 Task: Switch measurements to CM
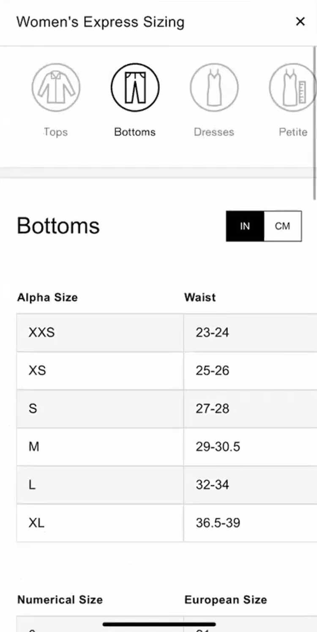[x=282, y=226]
